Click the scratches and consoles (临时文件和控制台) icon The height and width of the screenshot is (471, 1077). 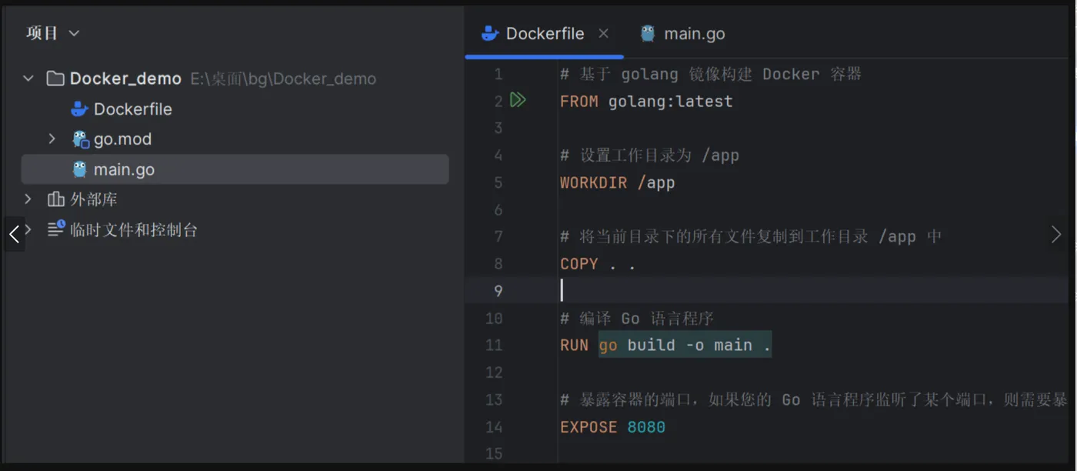[x=56, y=229]
